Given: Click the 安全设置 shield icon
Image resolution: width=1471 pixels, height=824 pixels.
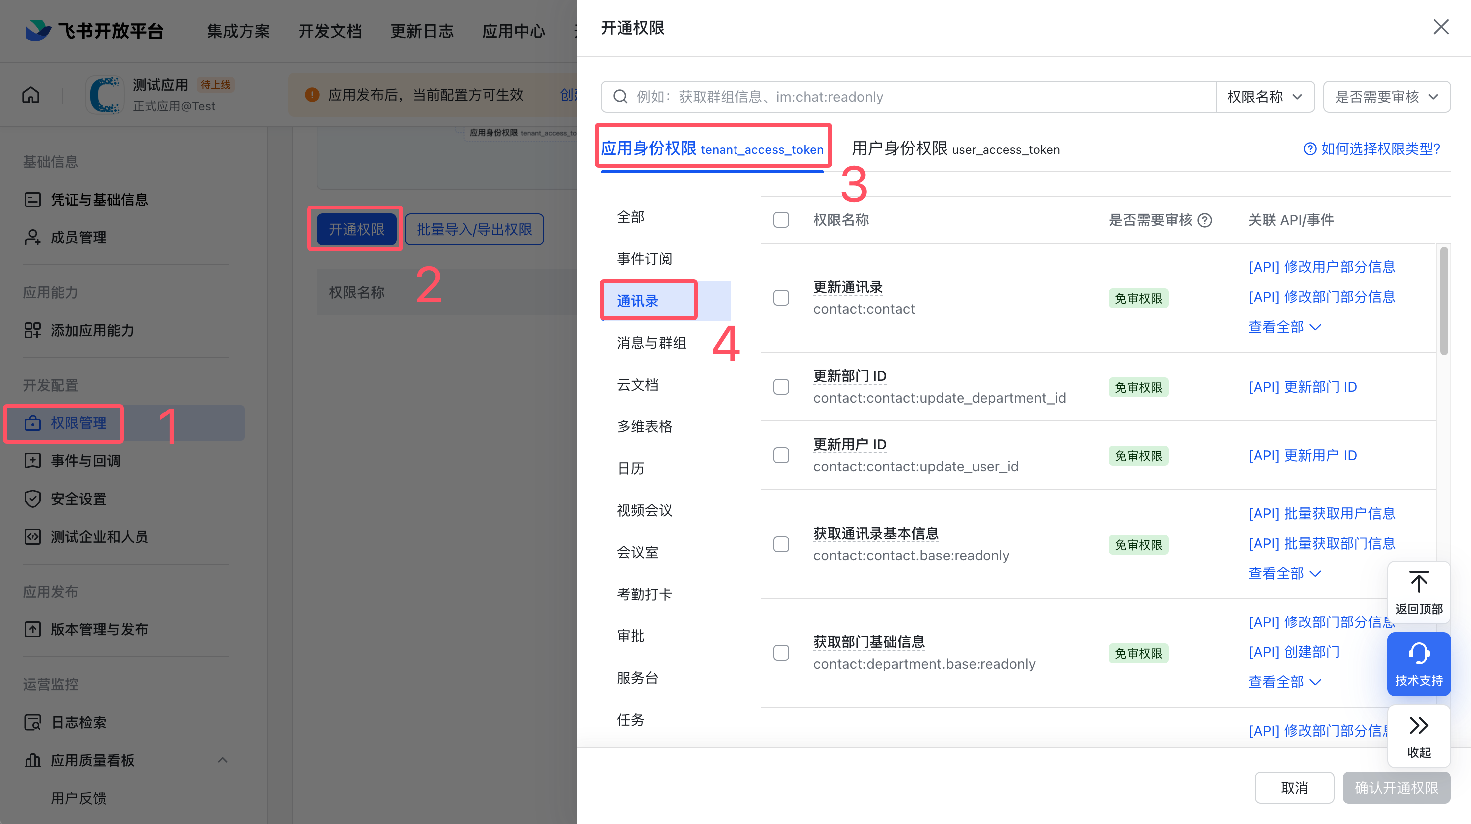Looking at the screenshot, I should click(32, 498).
